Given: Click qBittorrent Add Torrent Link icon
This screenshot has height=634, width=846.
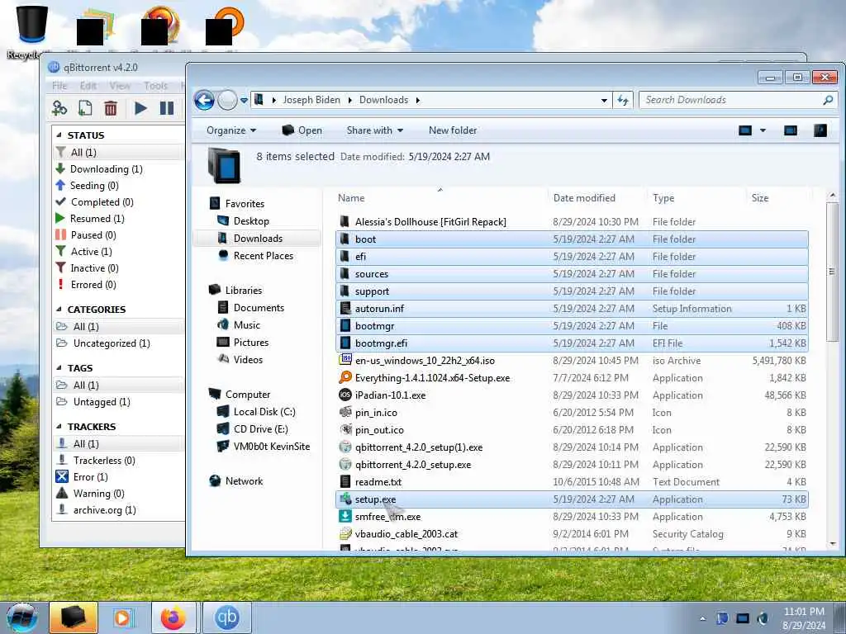Looking at the screenshot, I should [x=59, y=108].
